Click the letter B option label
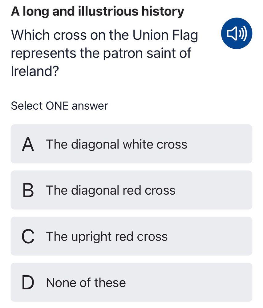Viewport: 263px width, 308px height. click(x=28, y=190)
